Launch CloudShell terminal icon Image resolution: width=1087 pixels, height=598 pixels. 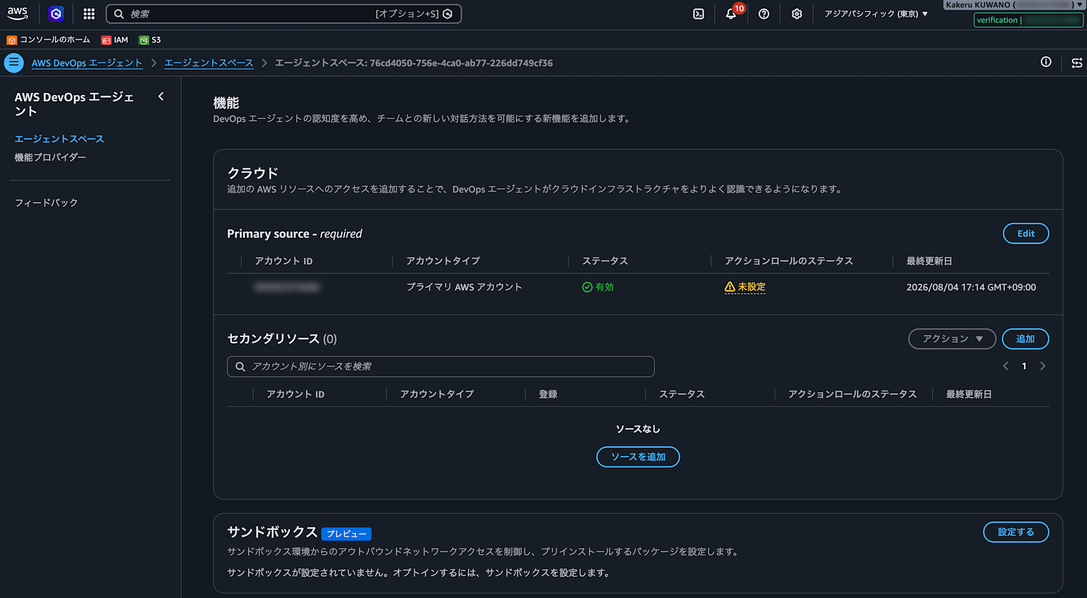pyautogui.click(x=698, y=14)
